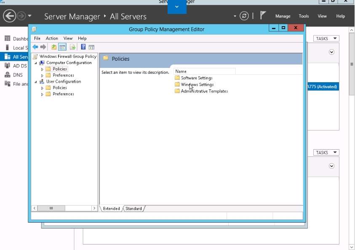Expand Preferences under Computer Configuration
Viewport: 355px width, 250px height.
42,75
